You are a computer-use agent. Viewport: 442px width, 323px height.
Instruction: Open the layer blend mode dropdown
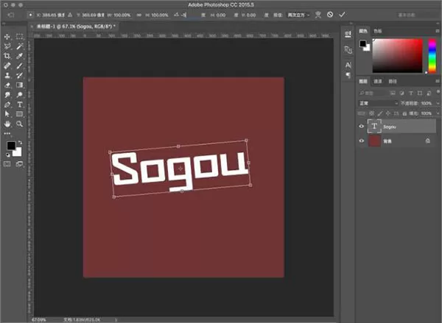(378, 103)
